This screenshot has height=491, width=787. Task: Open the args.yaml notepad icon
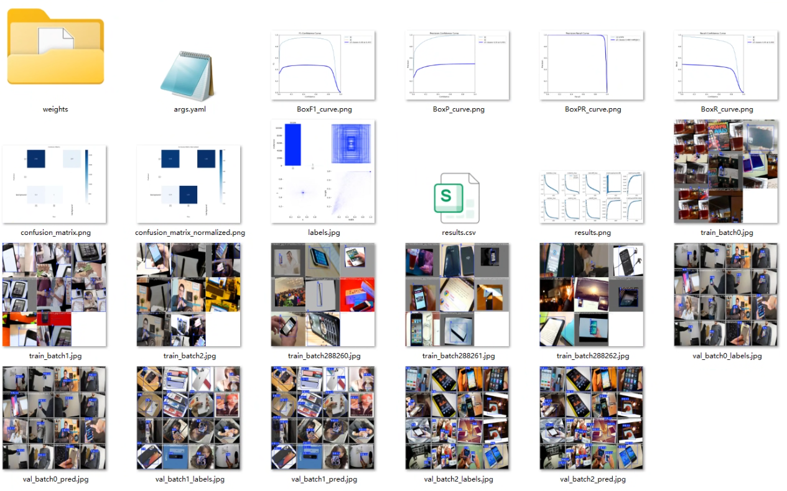[x=189, y=76]
